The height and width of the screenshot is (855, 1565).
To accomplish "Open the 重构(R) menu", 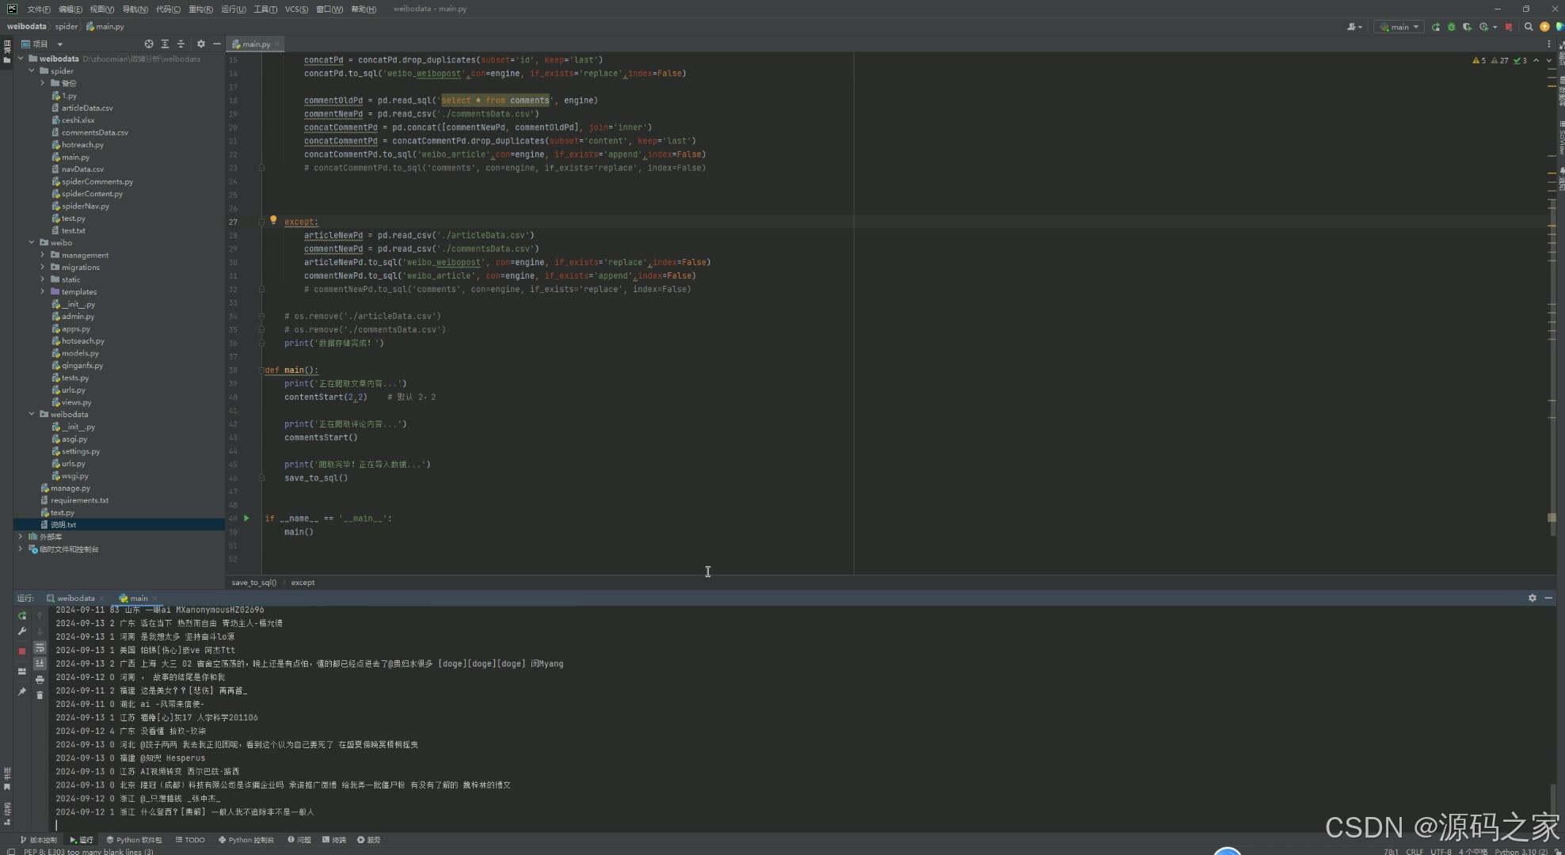I will coord(200,9).
